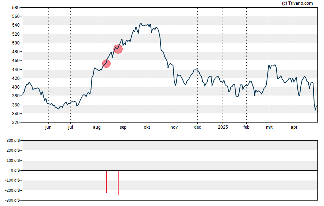
Task: Click the 560 price axis label
Action: (x=16, y=16)
